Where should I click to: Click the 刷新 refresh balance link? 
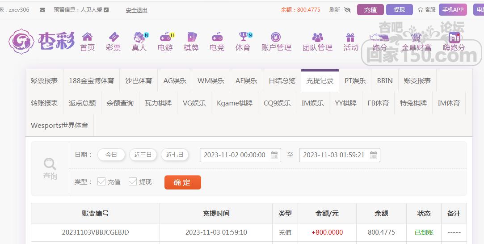click(334, 10)
